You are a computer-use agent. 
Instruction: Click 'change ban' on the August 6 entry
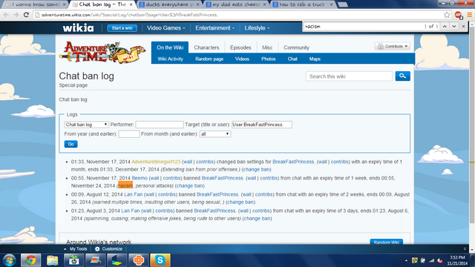(257, 218)
